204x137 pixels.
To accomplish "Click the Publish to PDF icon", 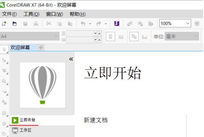I will (151, 24).
